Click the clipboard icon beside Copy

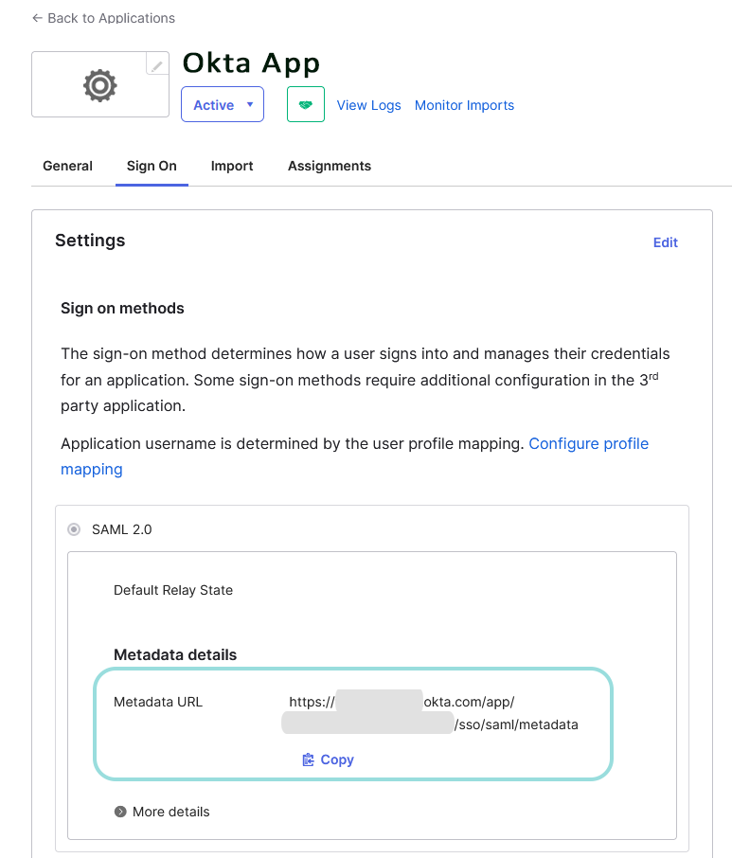306,760
